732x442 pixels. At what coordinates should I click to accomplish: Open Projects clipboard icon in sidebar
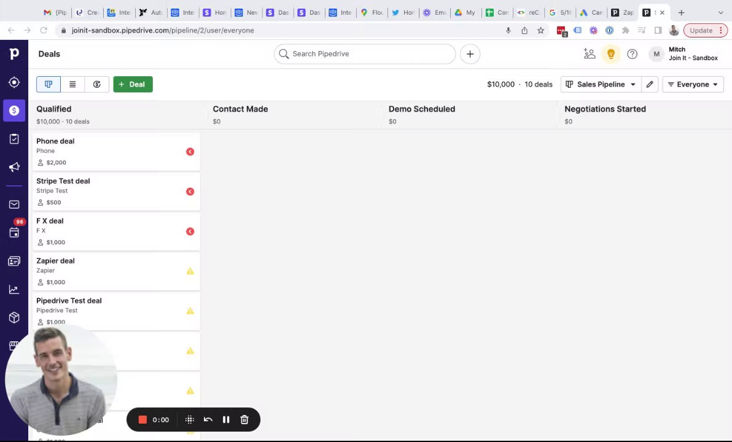tap(14, 139)
